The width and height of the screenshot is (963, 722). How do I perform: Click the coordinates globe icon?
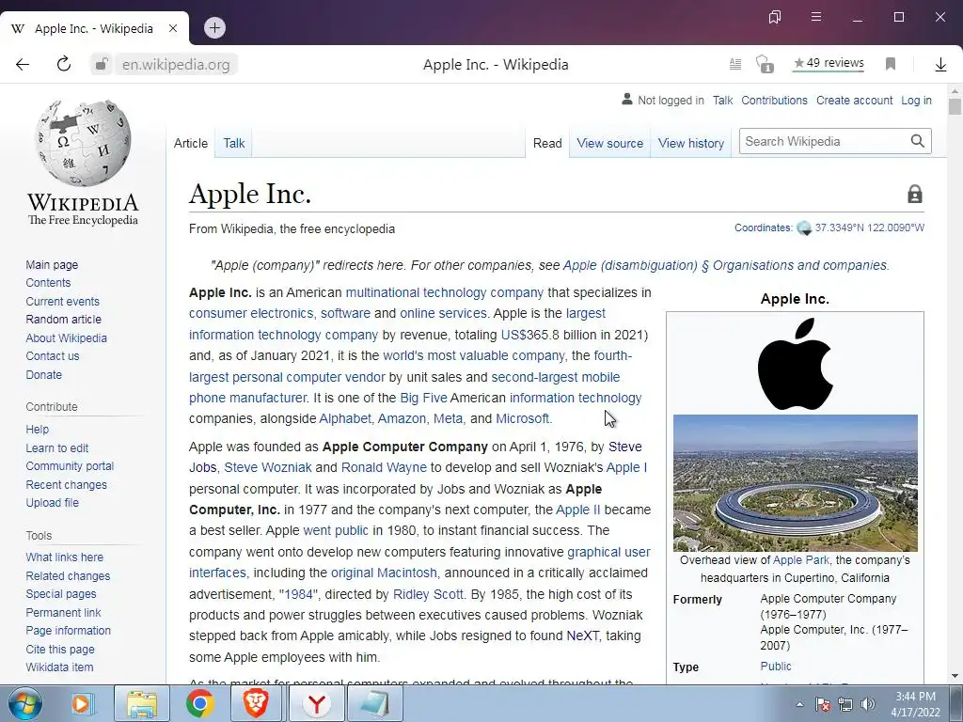(804, 228)
